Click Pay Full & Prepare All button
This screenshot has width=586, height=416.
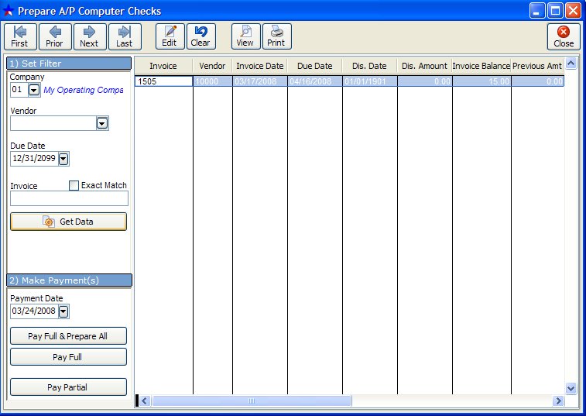(x=68, y=336)
